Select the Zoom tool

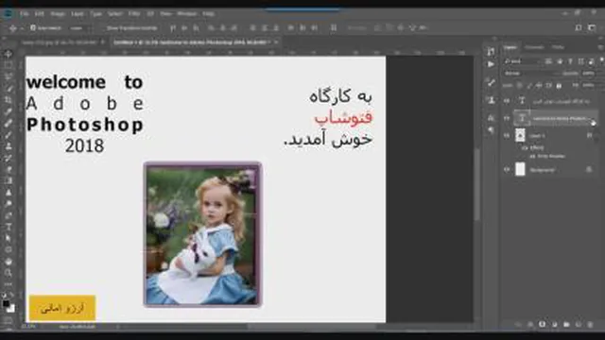point(9,273)
